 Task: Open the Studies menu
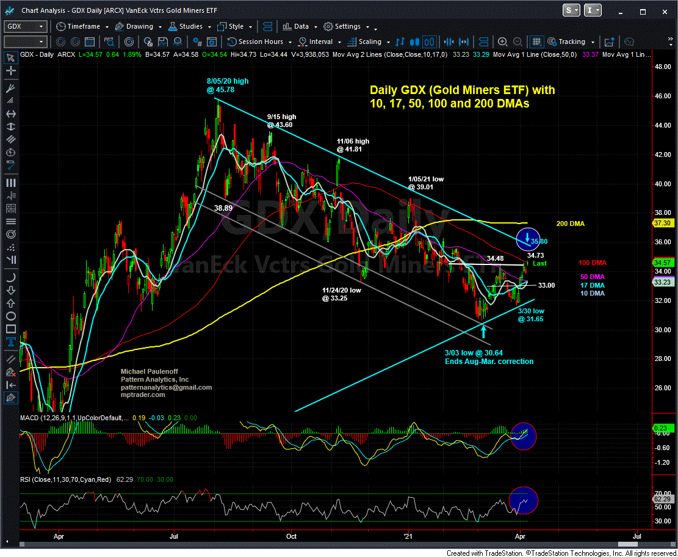(x=189, y=27)
